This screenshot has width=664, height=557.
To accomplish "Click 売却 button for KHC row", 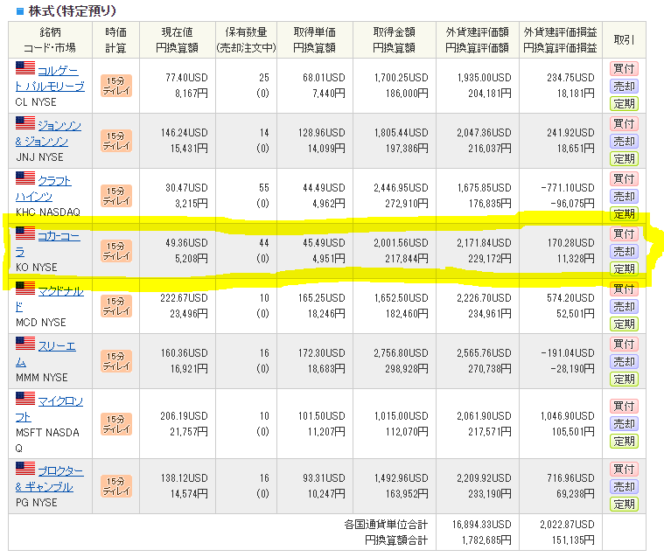I will [624, 197].
